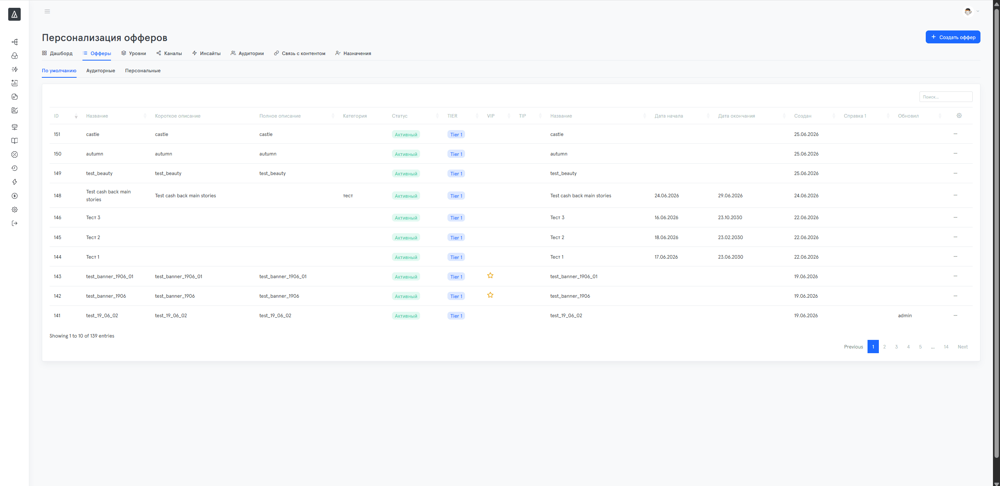Open row actions menu for test_19_06_02
This screenshot has height=486, width=1000.
[x=955, y=315]
